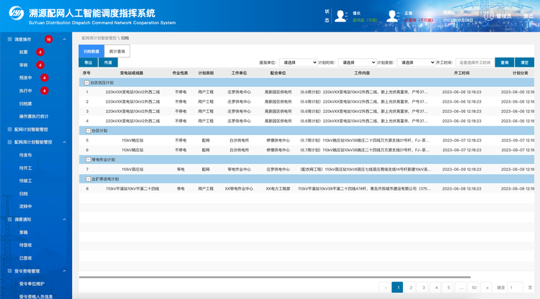
Task: Open 操作票执行统计 in the sidebar
Action: (x=34, y=117)
